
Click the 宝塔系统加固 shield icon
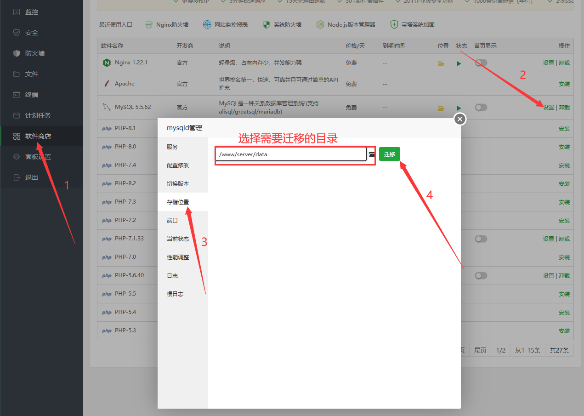coord(394,25)
